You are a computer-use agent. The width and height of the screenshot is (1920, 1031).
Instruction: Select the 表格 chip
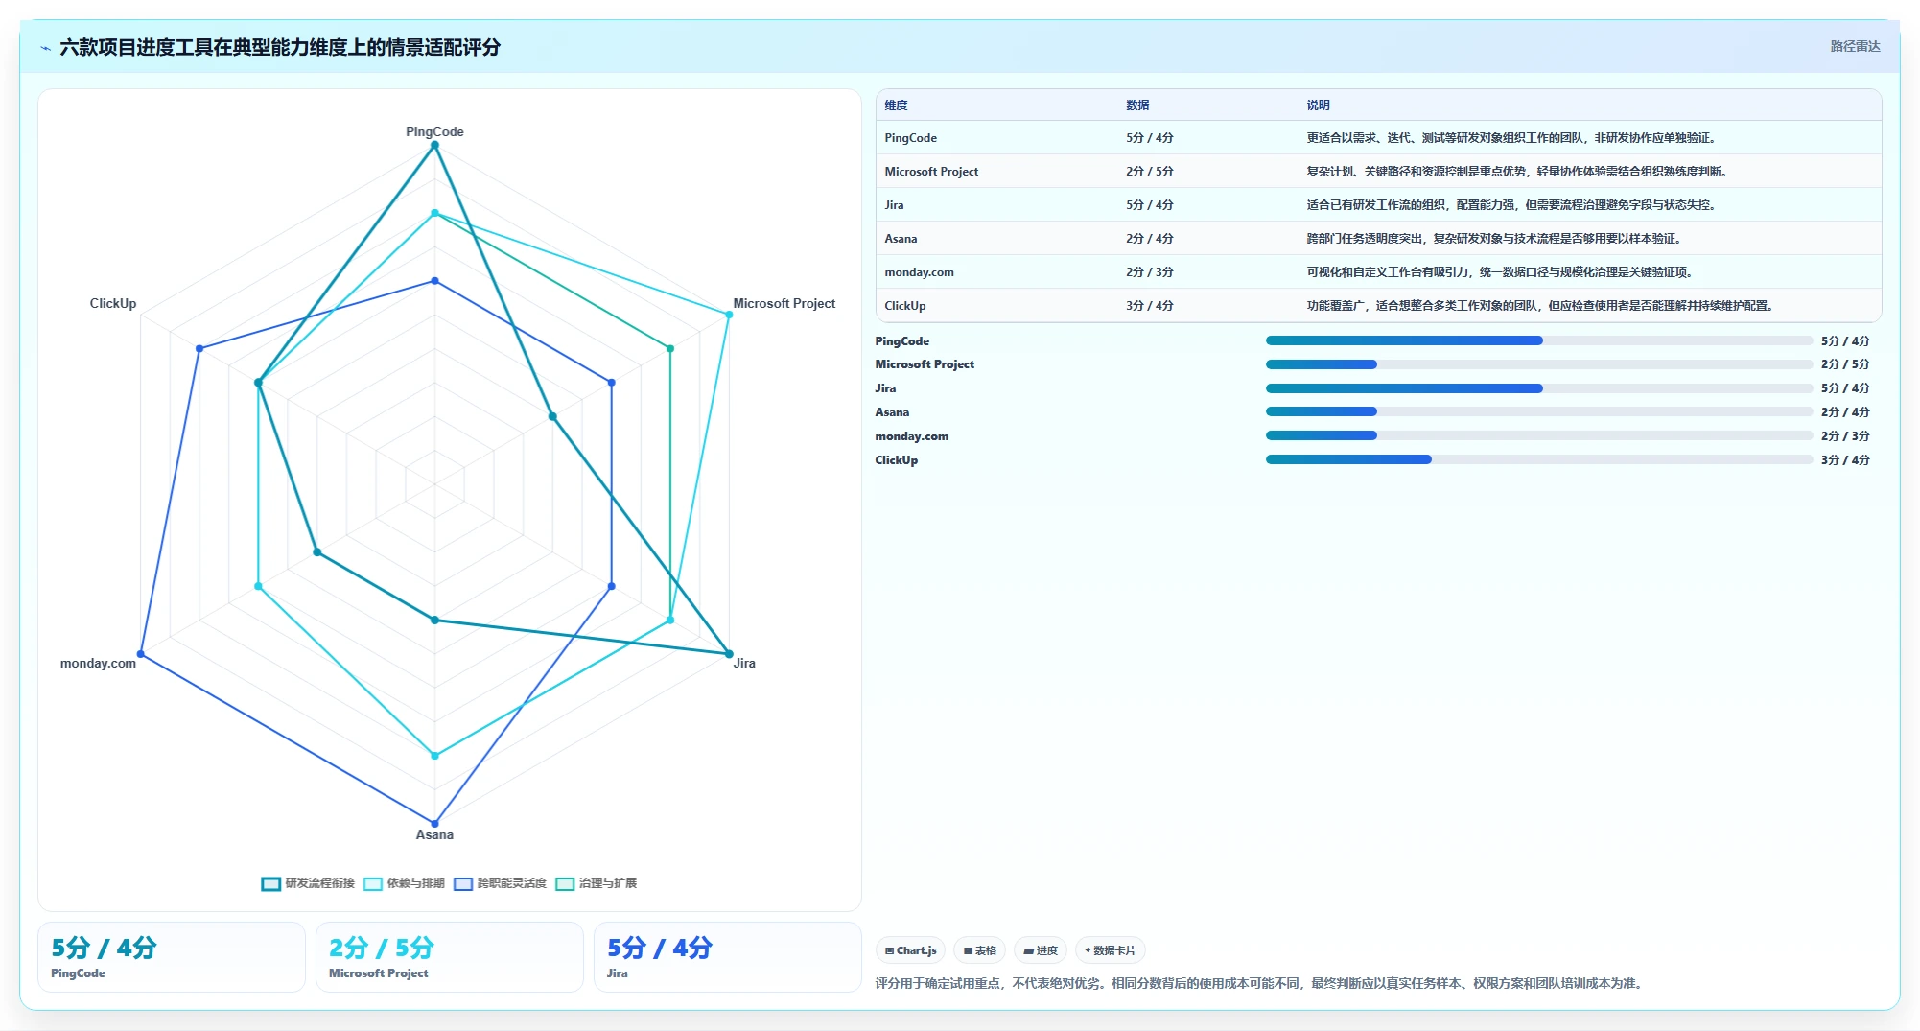(x=979, y=950)
